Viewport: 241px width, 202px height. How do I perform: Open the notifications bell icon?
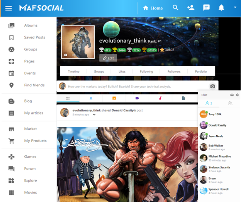pos(221,7)
